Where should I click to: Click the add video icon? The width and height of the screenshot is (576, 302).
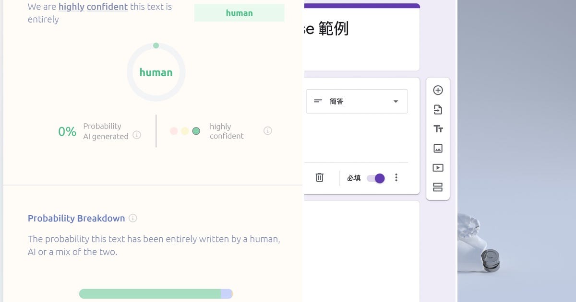point(438,167)
